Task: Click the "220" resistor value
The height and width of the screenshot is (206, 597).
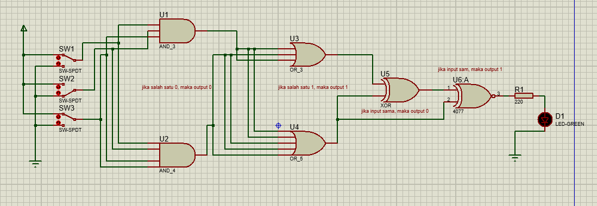Action: (x=519, y=102)
